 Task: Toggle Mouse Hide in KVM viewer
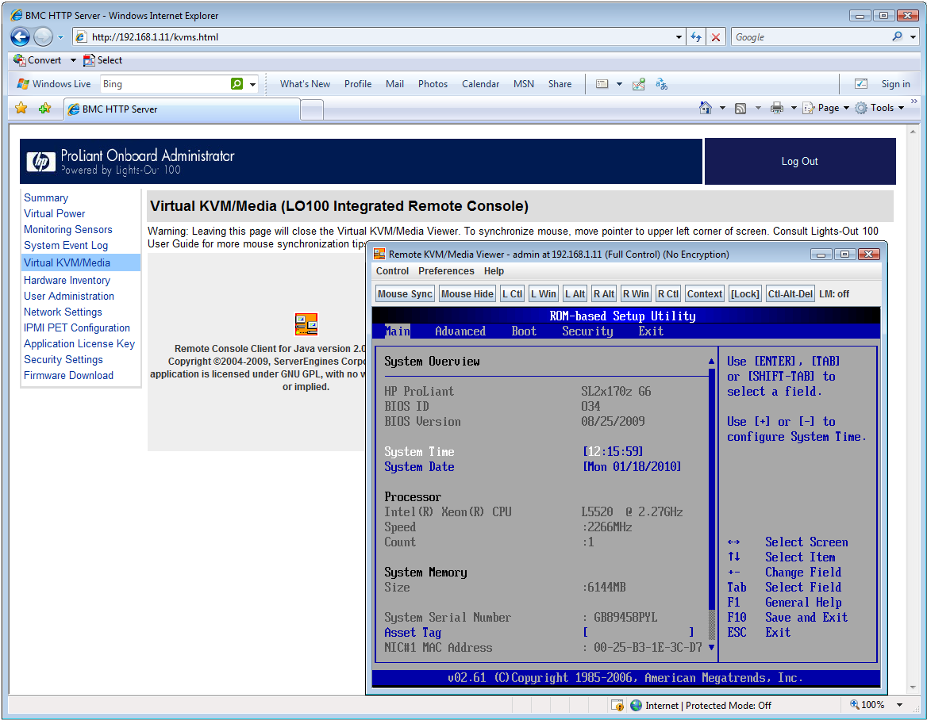click(x=467, y=293)
